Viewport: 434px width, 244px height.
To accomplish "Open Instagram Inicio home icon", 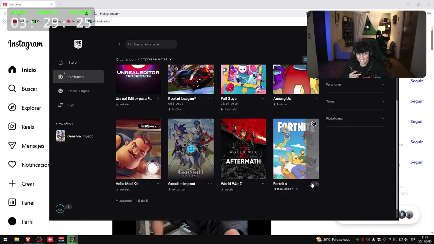I will (12, 70).
